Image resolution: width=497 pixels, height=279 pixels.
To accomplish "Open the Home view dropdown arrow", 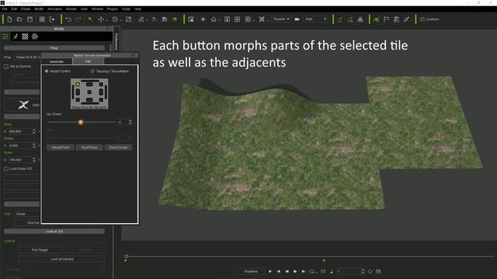I will coord(220,20).
